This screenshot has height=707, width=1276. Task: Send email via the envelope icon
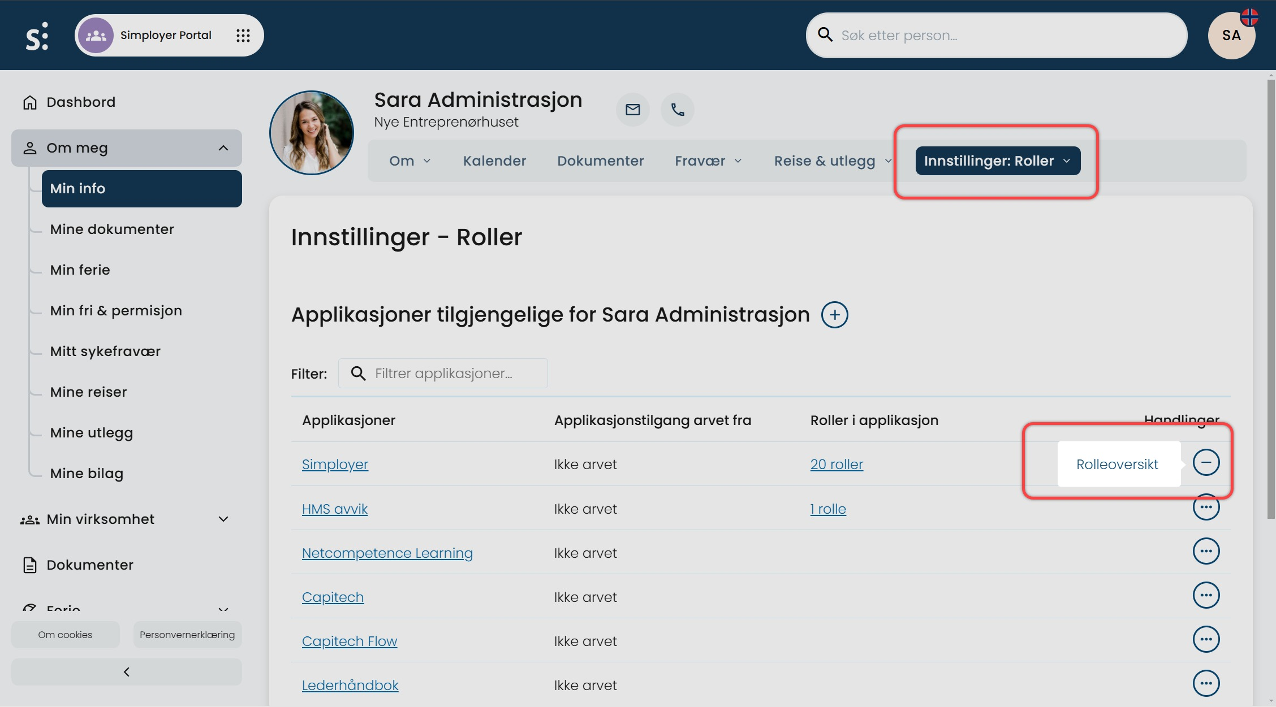(x=632, y=110)
